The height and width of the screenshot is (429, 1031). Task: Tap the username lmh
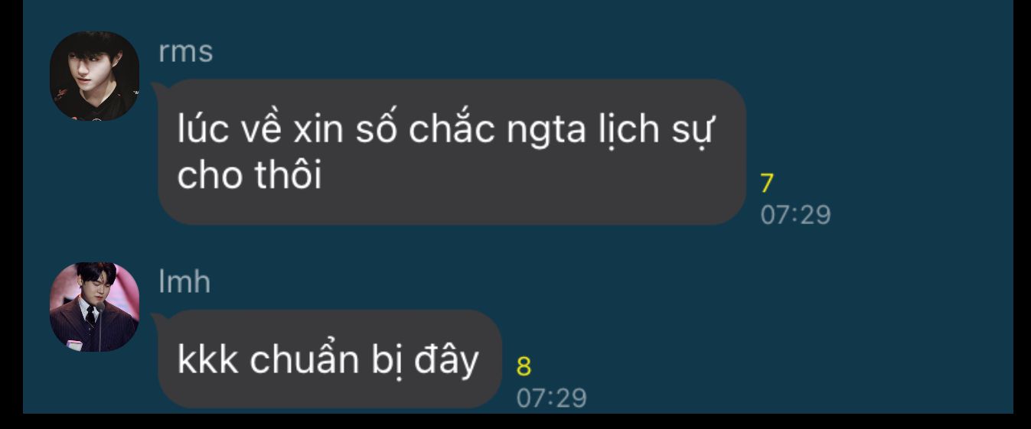click(x=184, y=282)
